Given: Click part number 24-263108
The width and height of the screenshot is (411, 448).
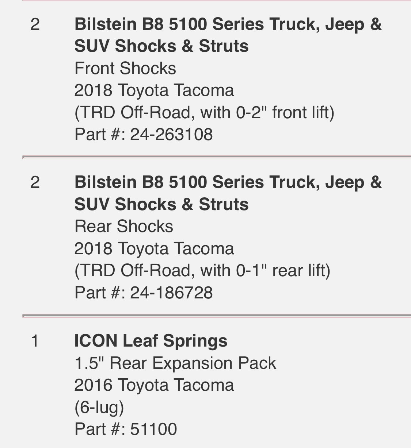Looking at the screenshot, I should tap(144, 134).
